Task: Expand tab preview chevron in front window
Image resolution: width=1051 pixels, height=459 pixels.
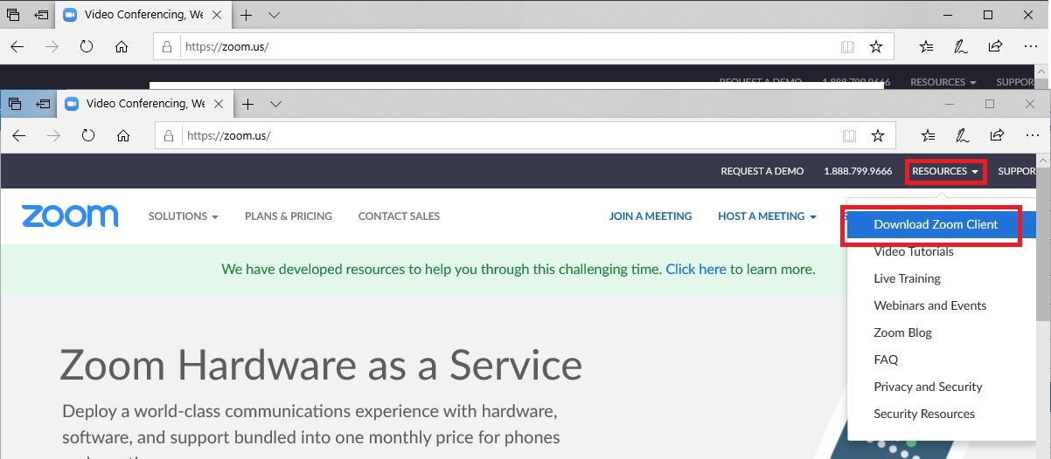Action: (275, 104)
